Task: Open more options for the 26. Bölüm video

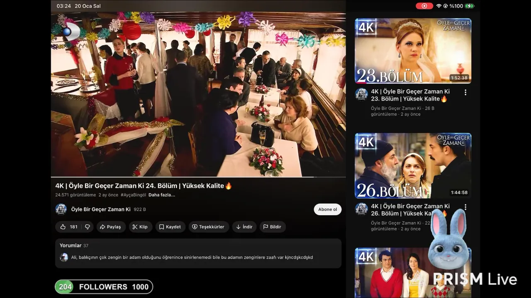Action: click(465, 207)
